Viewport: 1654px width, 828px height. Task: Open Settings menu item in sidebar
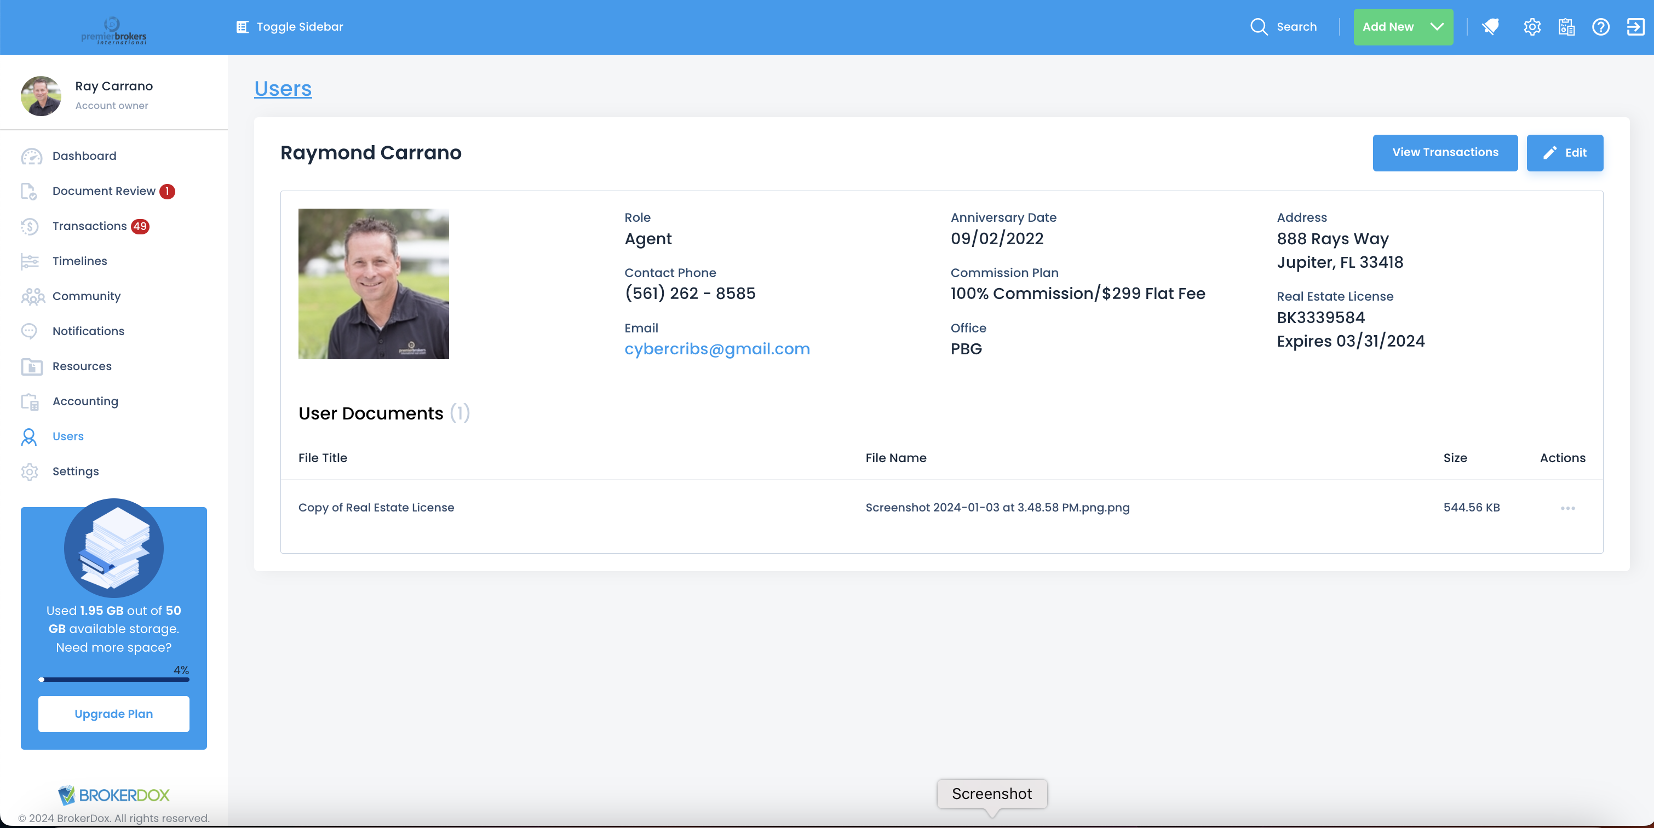(76, 472)
